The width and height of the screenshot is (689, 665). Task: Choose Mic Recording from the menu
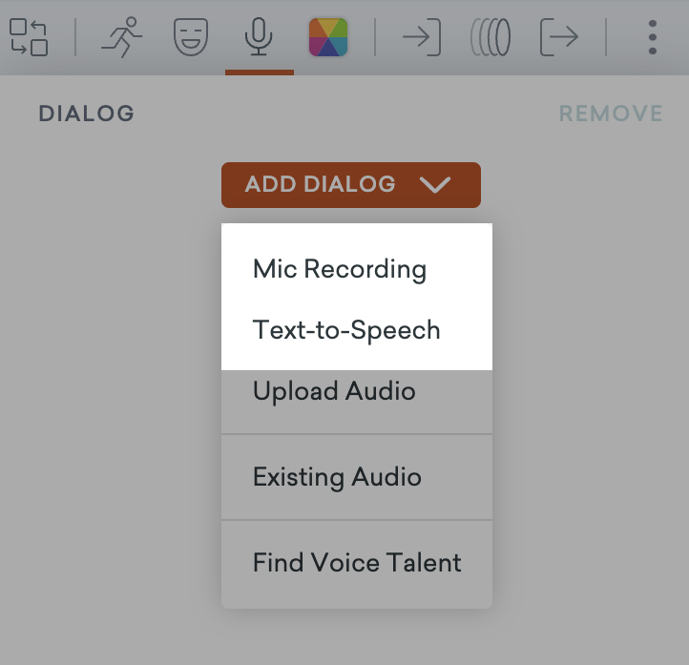point(340,269)
